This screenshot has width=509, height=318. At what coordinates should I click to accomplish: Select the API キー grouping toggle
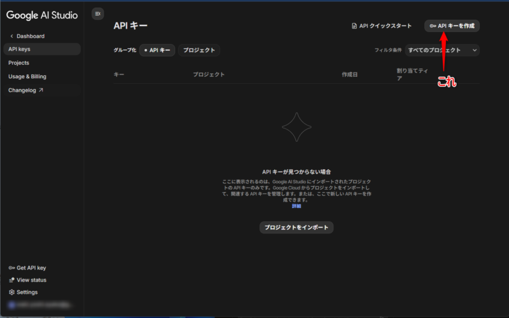click(157, 50)
